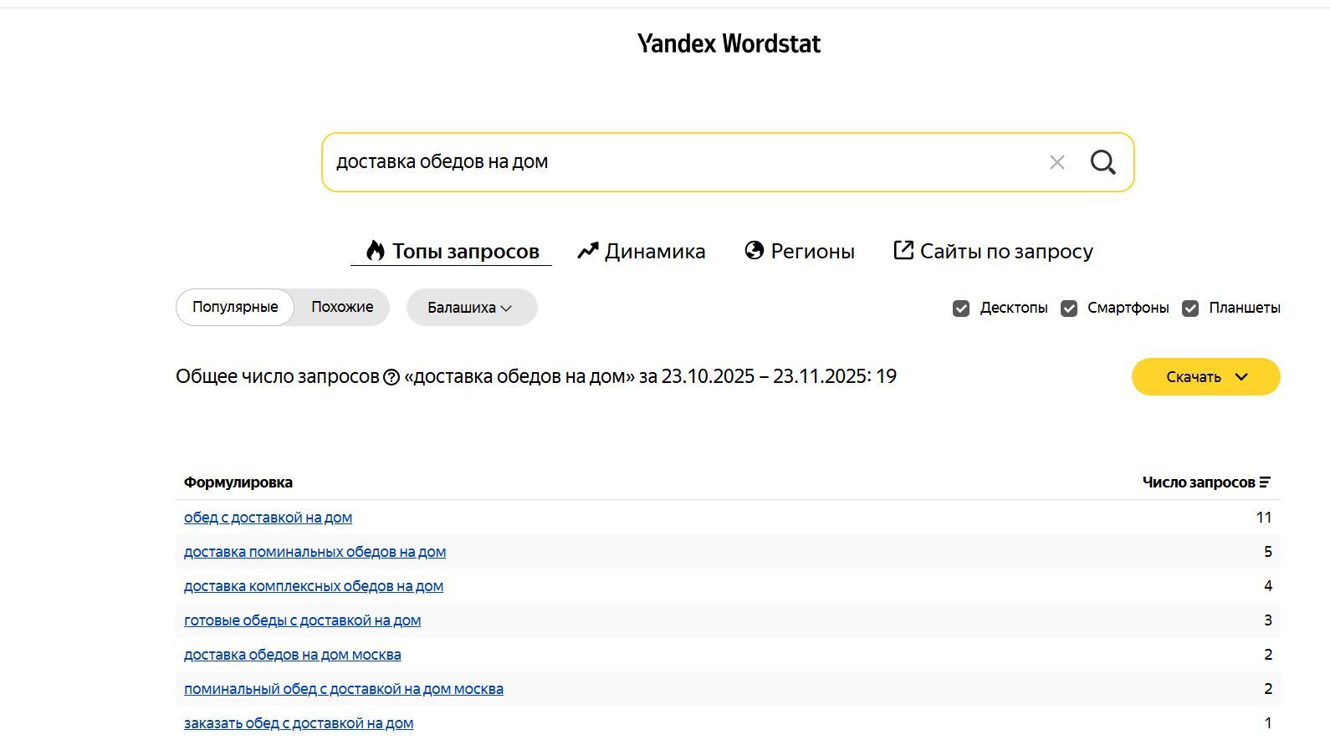Open the link 'обед с доставкой на дом'
This screenshot has width=1330, height=740.
pyautogui.click(x=268, y=518)
